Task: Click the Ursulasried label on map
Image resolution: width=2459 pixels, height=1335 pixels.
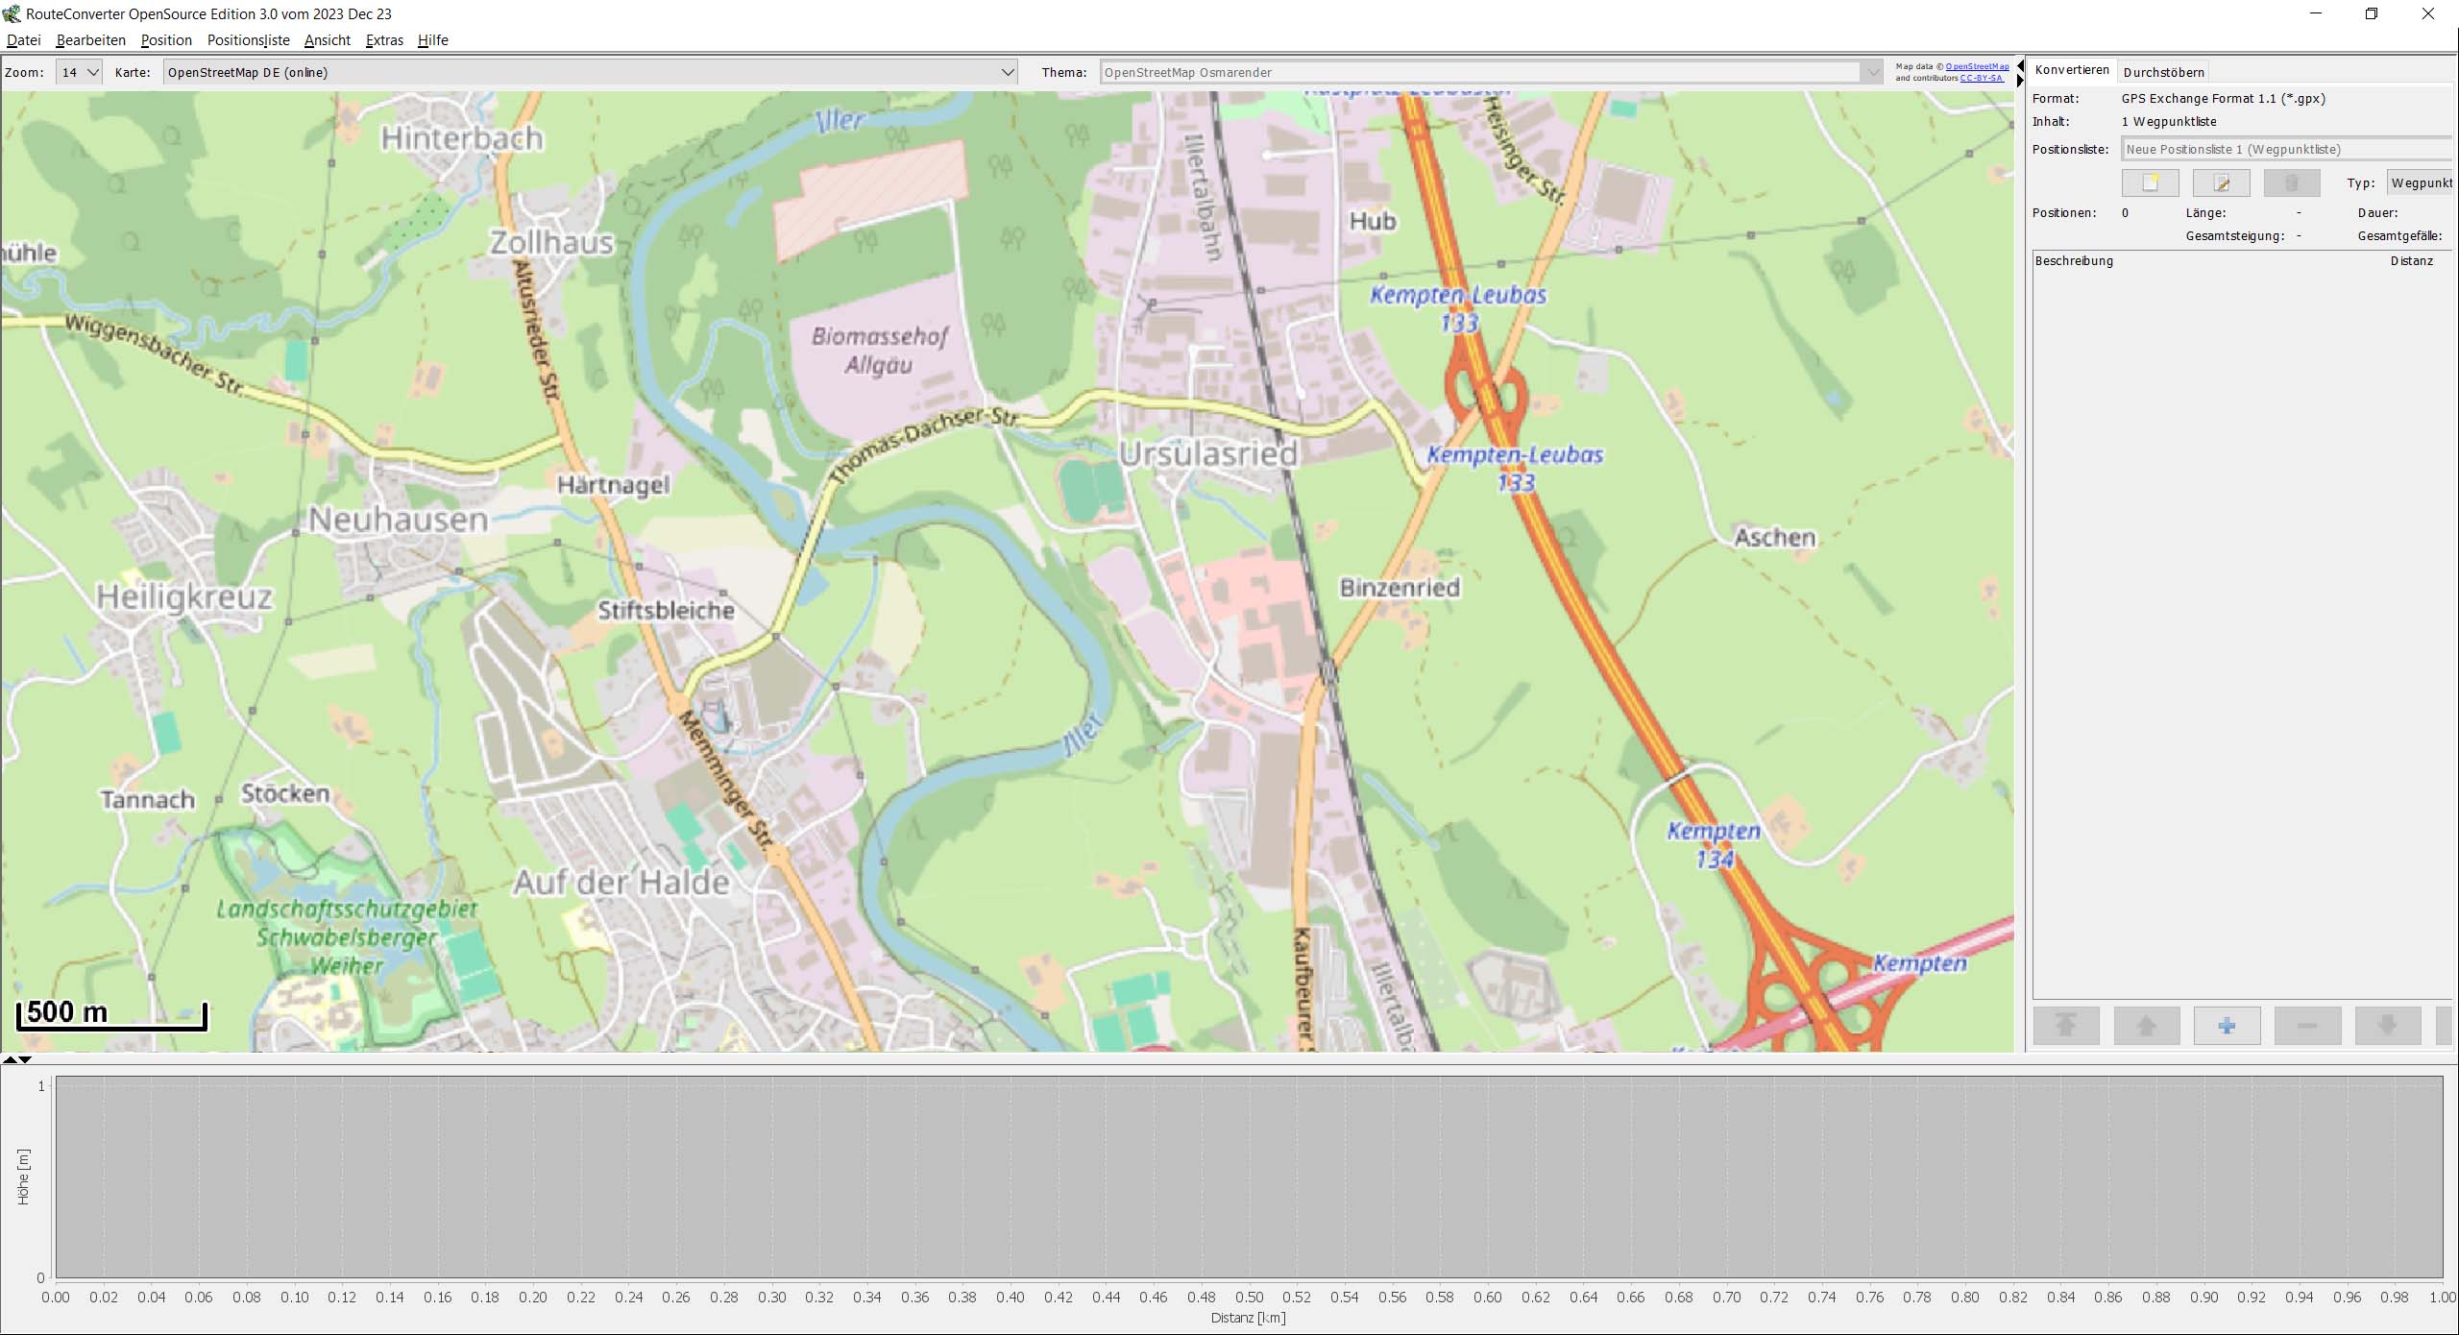Action: tap(1208, 453)
